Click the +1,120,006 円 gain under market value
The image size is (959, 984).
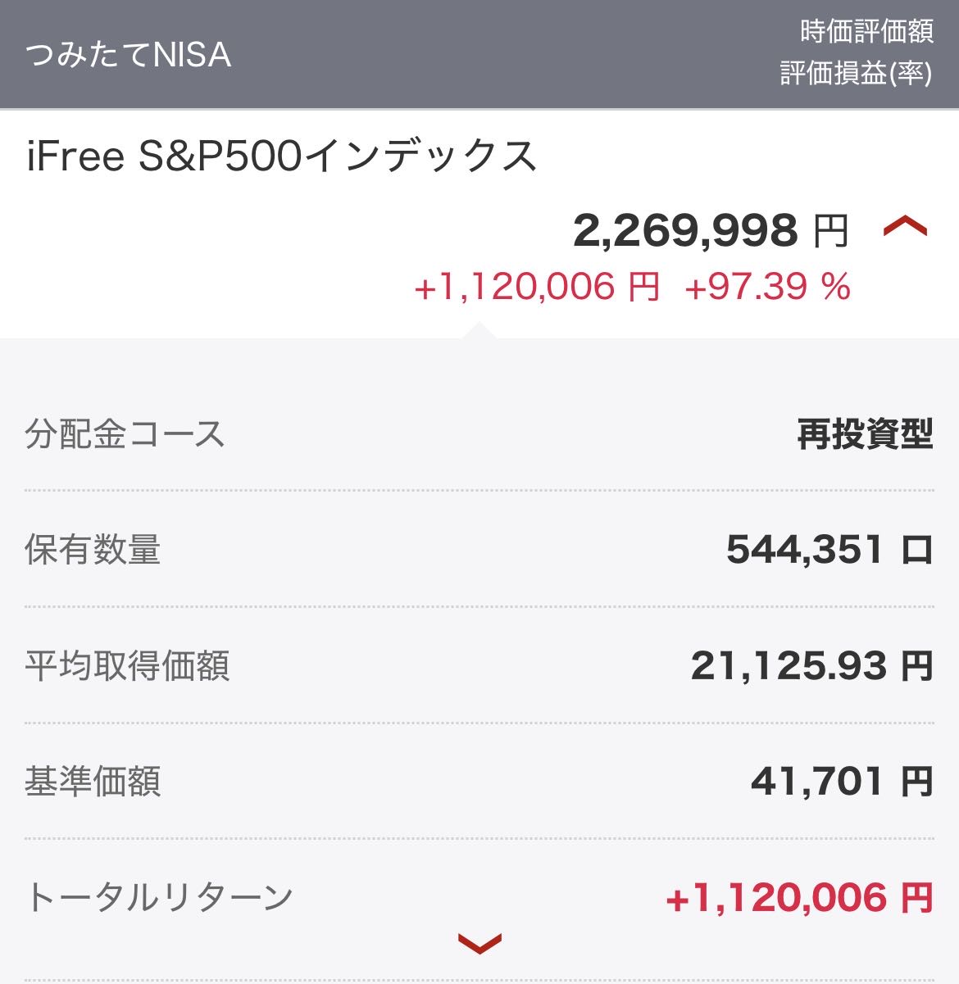tap(537, 287)
